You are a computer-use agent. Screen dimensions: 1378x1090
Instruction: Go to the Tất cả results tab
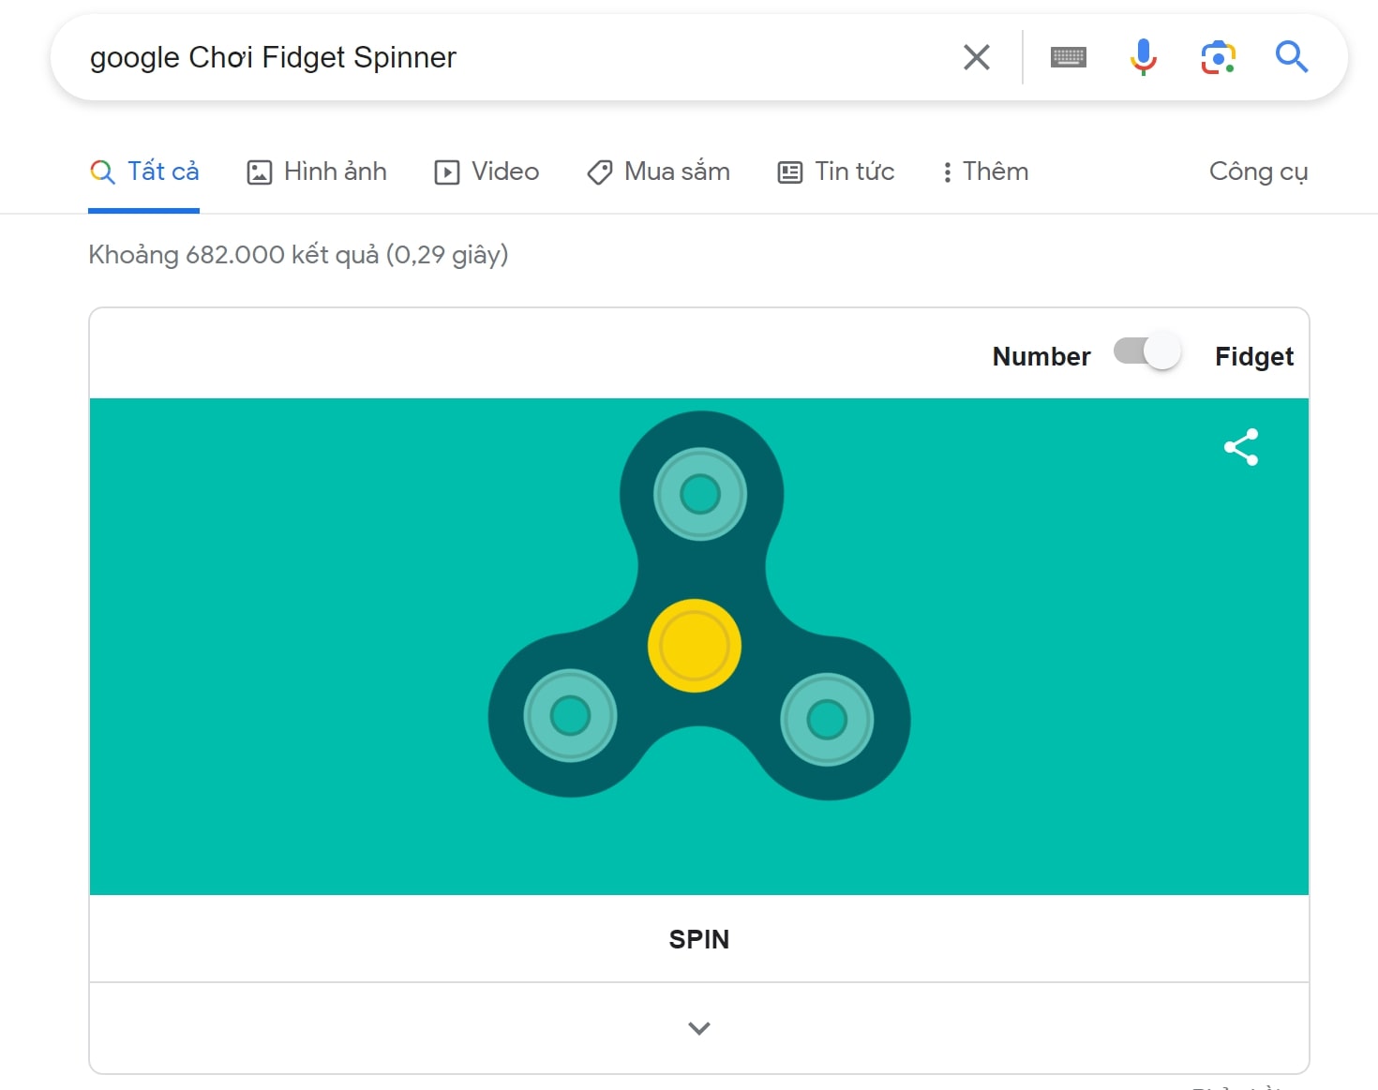[x=144, y=172]
